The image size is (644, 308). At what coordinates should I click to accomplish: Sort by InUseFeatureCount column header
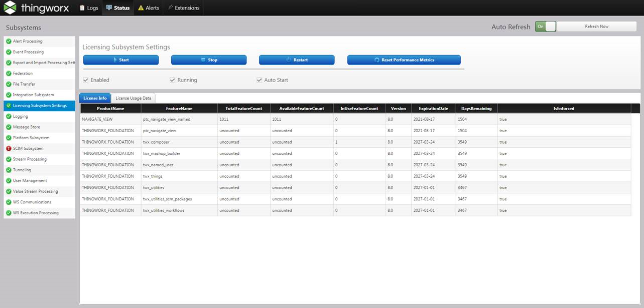pyautogui.click(x=359, y=108)
